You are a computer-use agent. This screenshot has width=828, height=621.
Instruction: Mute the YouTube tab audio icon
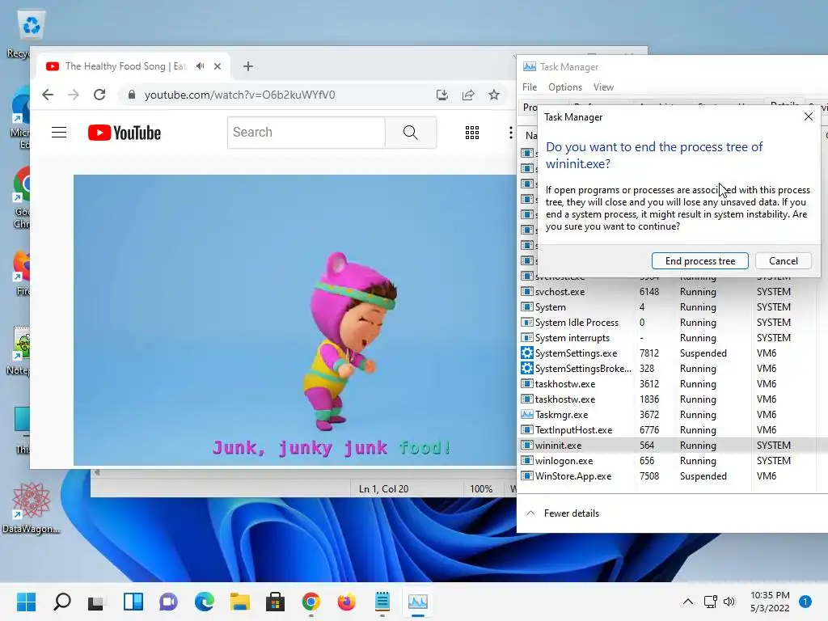coord(201,66)
